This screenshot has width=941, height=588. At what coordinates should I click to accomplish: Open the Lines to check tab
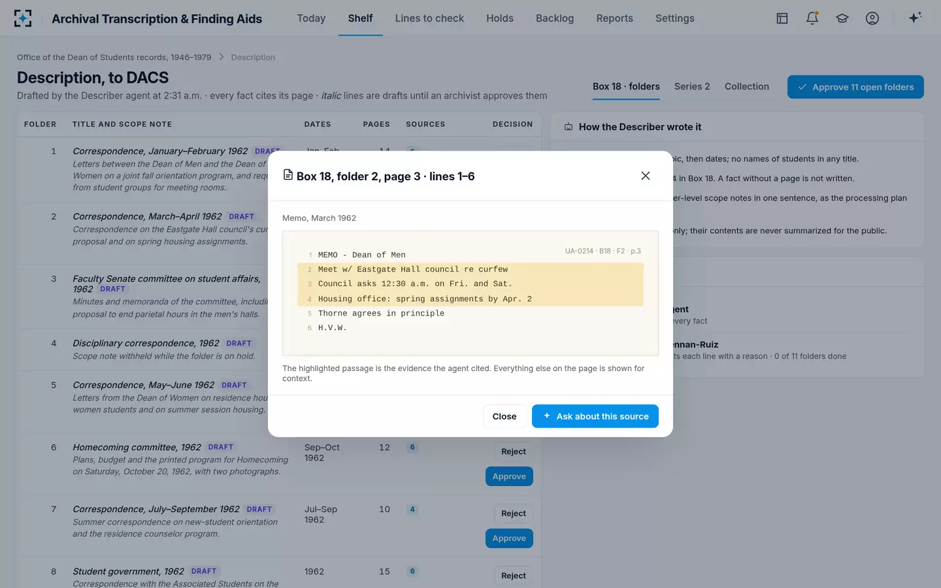click(x=429, y=18)
